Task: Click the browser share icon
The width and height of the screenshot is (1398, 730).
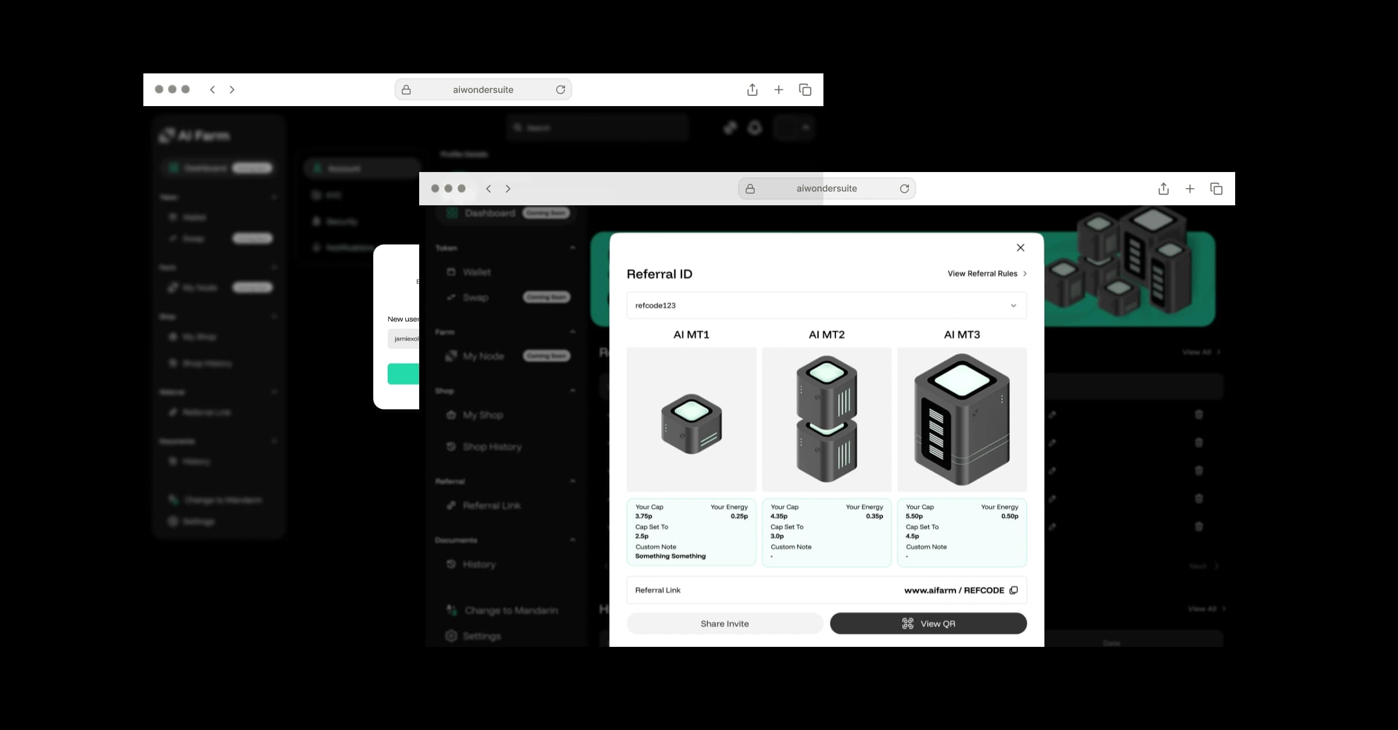Action: [1163, 188]
